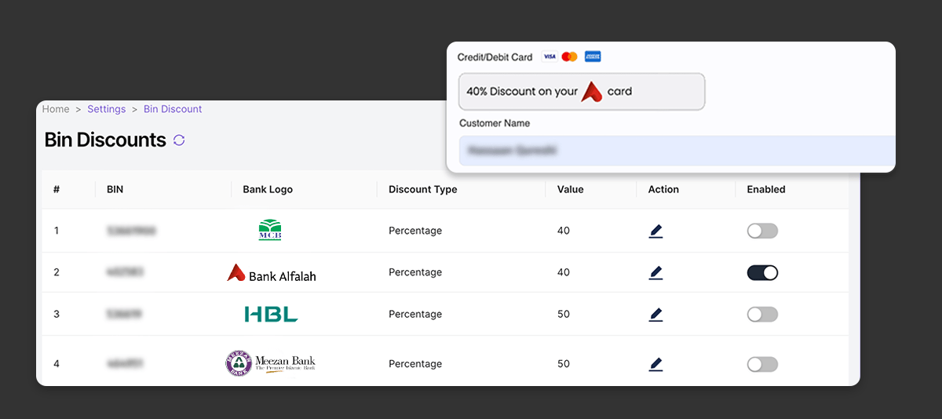Click the Visa card icon
The image size is (942, 419).
coord(549,56)
